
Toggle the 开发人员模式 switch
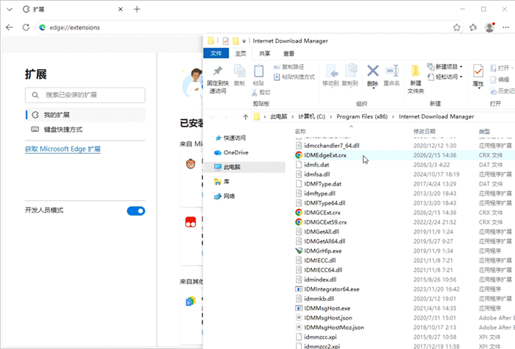point(136,211)
